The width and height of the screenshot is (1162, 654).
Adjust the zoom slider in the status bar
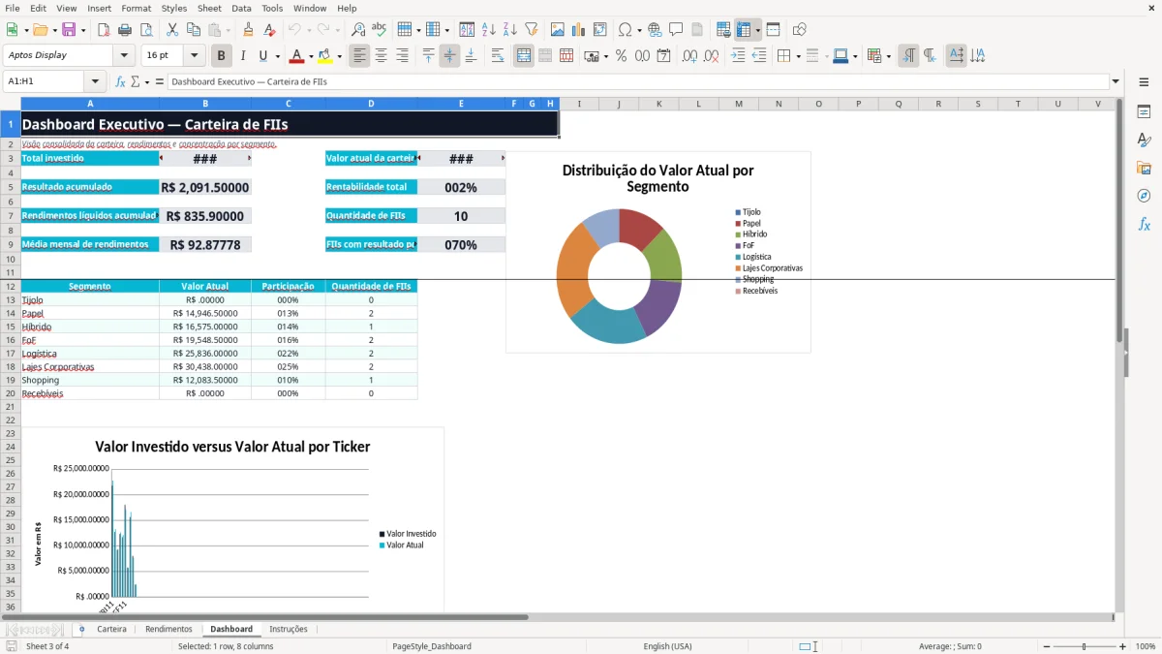coord(1084,646)
